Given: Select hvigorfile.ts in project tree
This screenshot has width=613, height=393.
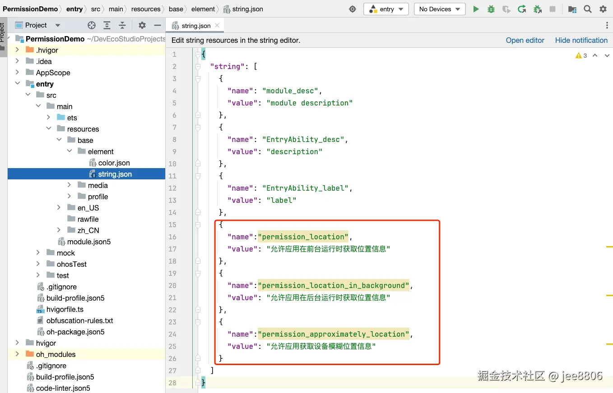Looking at the screenshot, I should (x=65, y=309).
